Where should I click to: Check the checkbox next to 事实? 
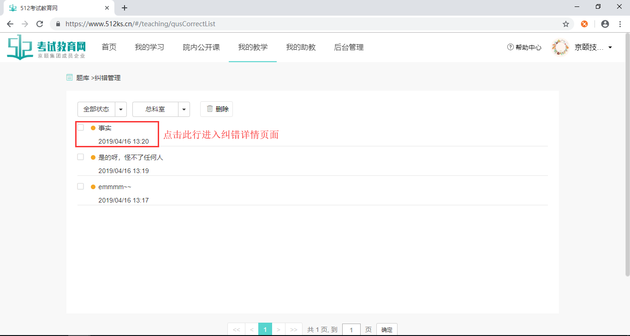(80, 127)
